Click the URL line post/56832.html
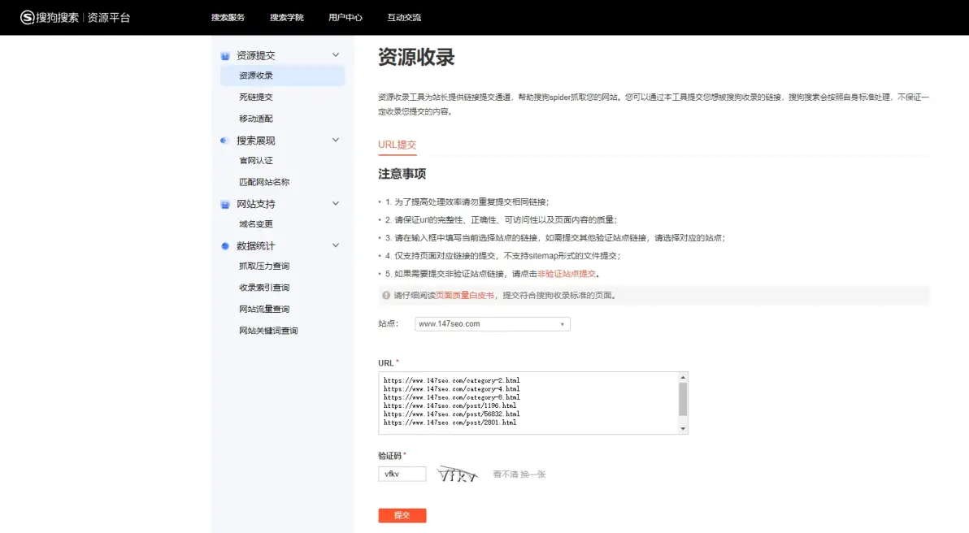This screenshot has width=969, height=533. (x=452, y=414)
